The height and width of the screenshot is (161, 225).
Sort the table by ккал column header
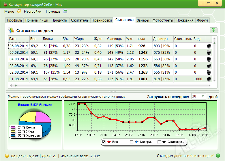(141, 39)
